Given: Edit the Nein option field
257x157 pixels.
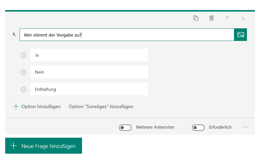Looking at the screenshot, I should tap(89, 72).
